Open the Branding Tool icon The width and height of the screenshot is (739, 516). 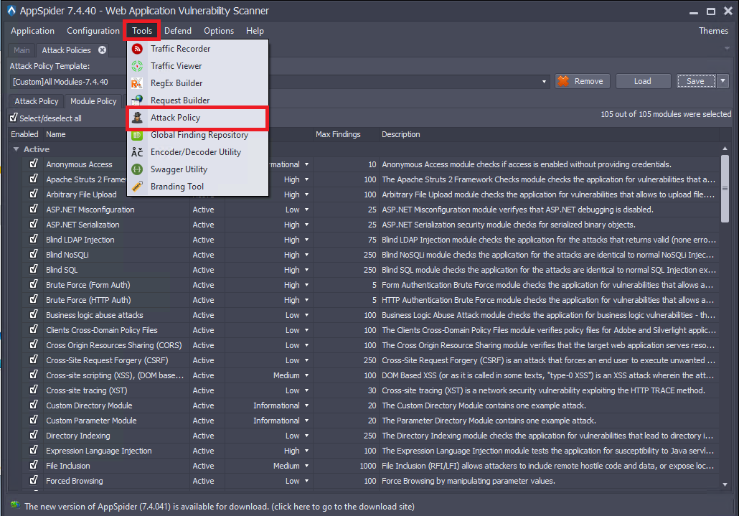tap(137, 187)
